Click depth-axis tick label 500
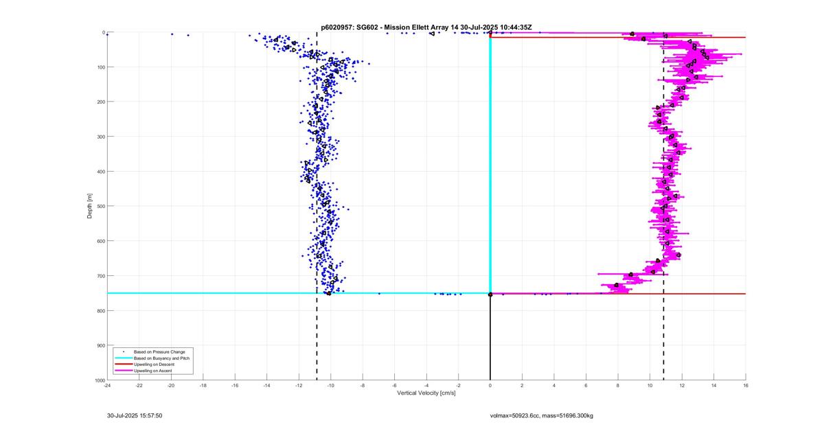 (100, 206)
